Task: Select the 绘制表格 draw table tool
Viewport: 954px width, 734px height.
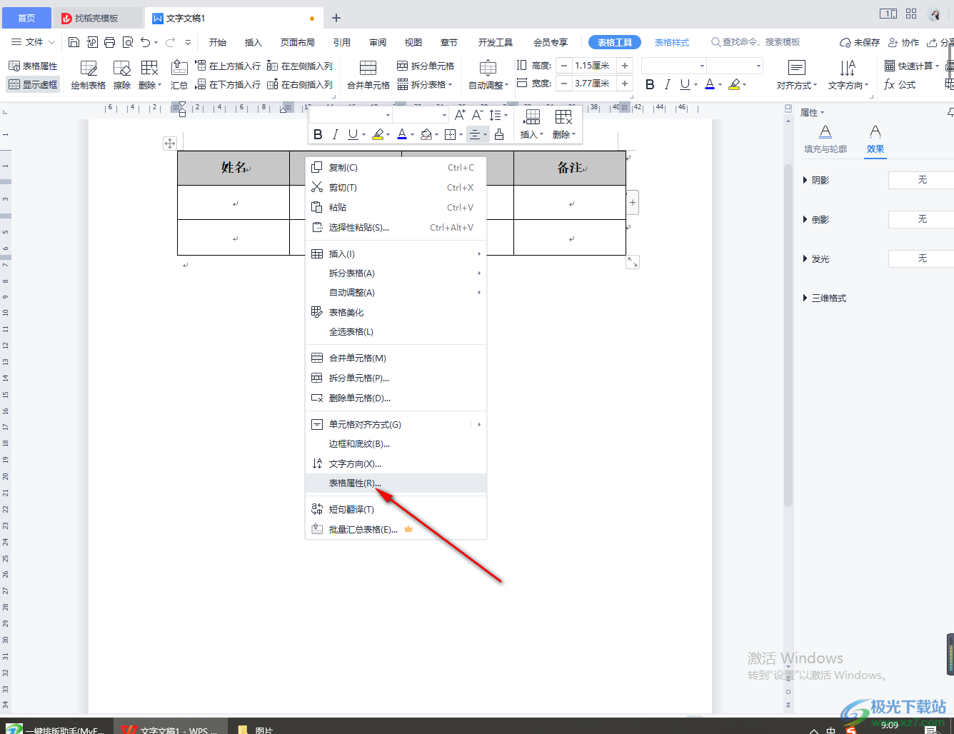Action: pos(89,75)
